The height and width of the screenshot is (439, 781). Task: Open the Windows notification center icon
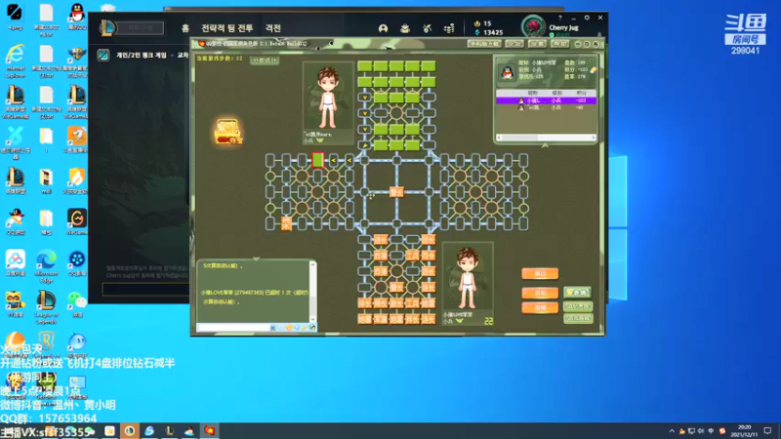pyautogui.click(x=767, y=431)
